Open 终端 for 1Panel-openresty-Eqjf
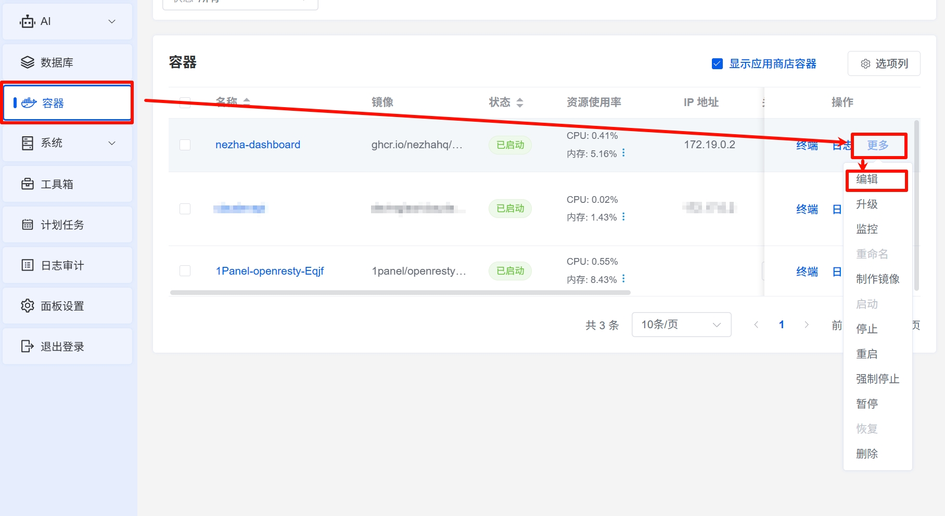The image size is (945, 516). (807, 272)
